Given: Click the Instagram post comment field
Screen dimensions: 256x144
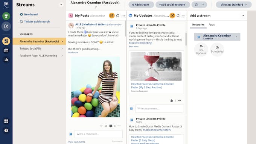Looking at the screenshot, I should 99,134.
